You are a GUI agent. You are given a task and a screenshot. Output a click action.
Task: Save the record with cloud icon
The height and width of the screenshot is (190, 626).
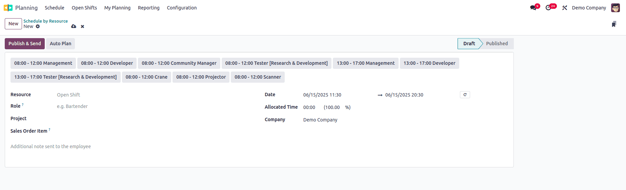pos(74,26)
